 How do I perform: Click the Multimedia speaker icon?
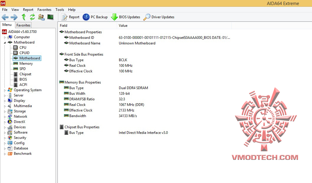[x=9, y=106]
